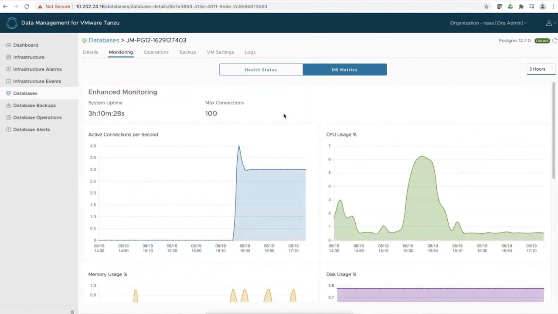Image resolution: width=558 pixels, height=314 pixels.
Task: Collapse the sidebar with double-chevron icon
Action: pyautogui.click(x=72, y=311)
